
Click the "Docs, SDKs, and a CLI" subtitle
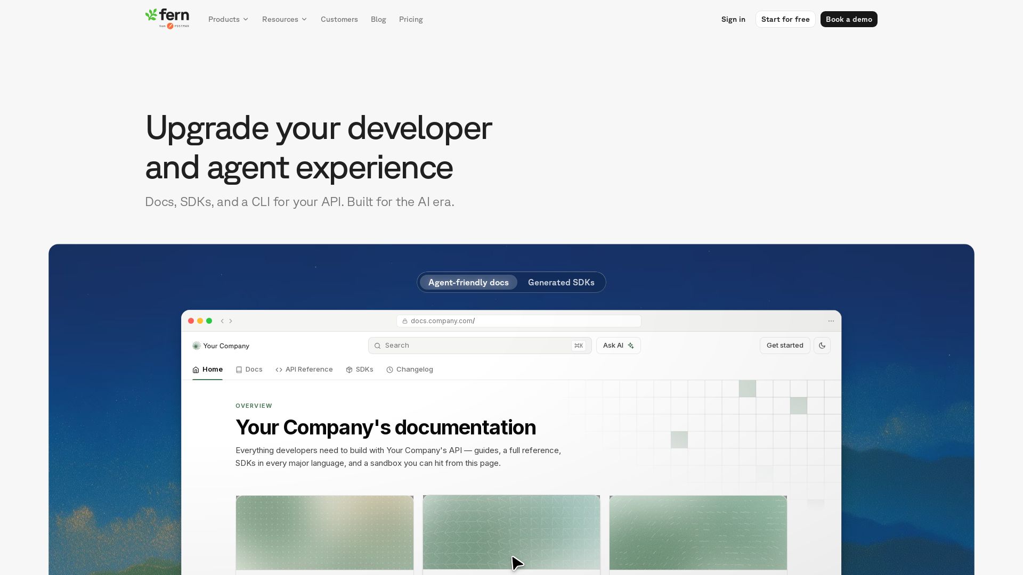[x=299, y=202]
